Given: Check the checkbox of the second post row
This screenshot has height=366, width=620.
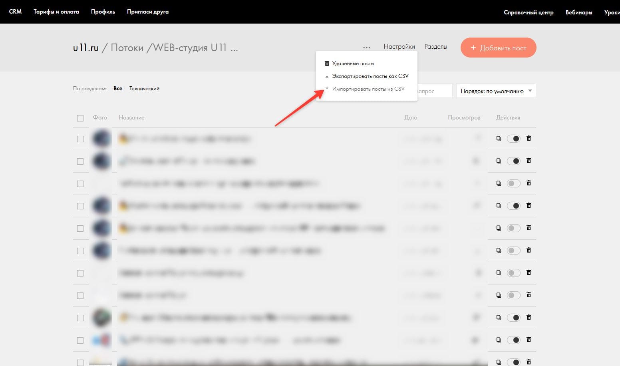Looking at the screenshot, I should [x=80, y=161].
